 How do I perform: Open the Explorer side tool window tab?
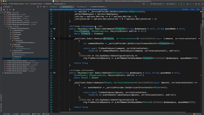(1, 10)
